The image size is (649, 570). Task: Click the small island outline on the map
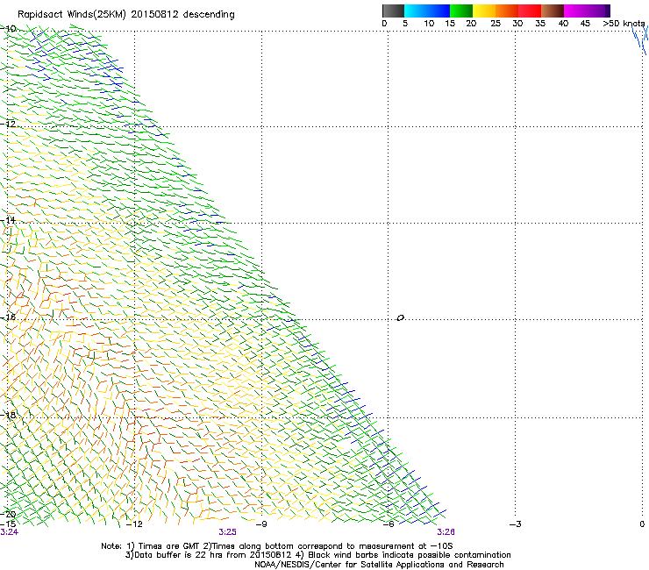(x=400, y=318)
